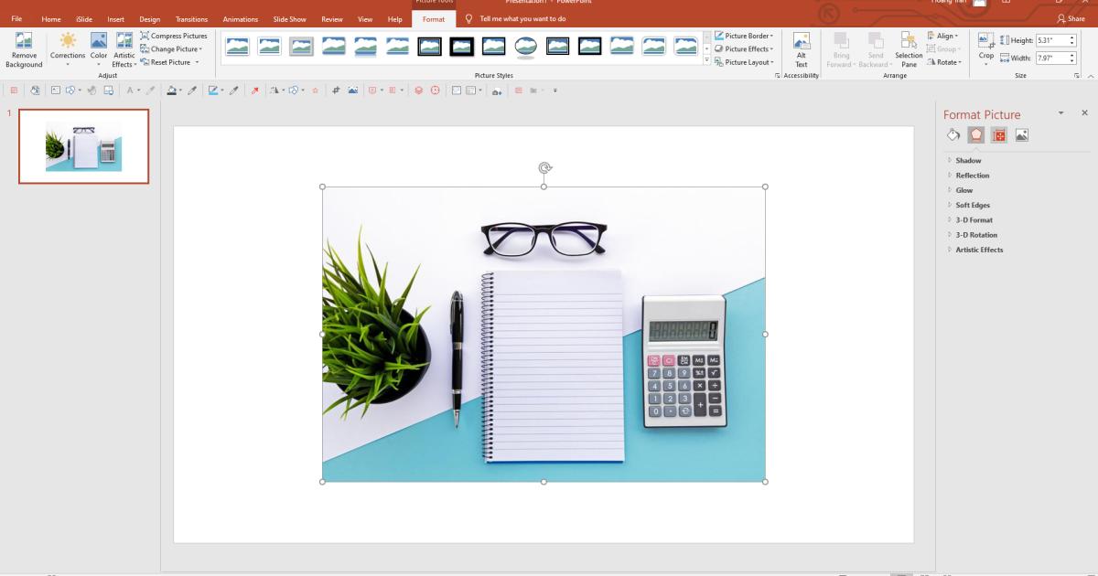The image size is (1098, 576).
Task: Activate the Crop tool
Action: 985,48
